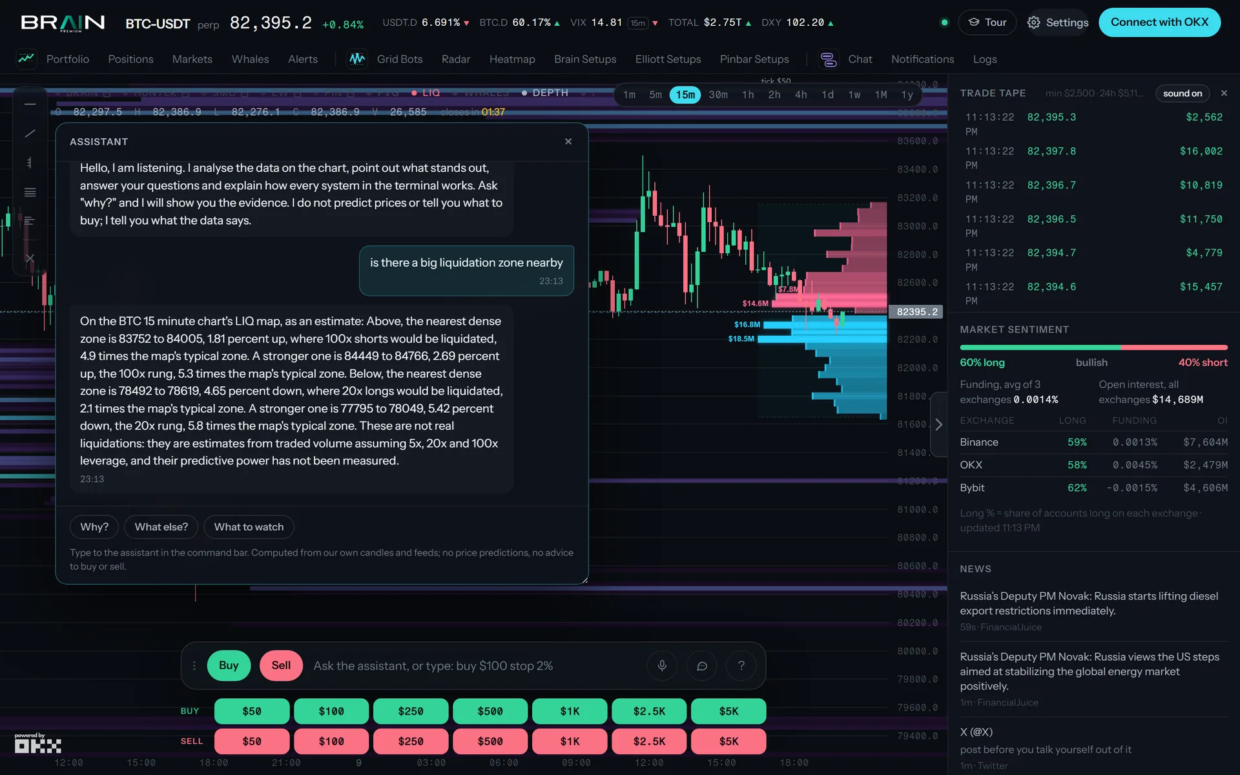The width and height of the screenshot is (1240, 775).
Task: Click the Tour graduation cap icon
Action: [x=973, y=22]
